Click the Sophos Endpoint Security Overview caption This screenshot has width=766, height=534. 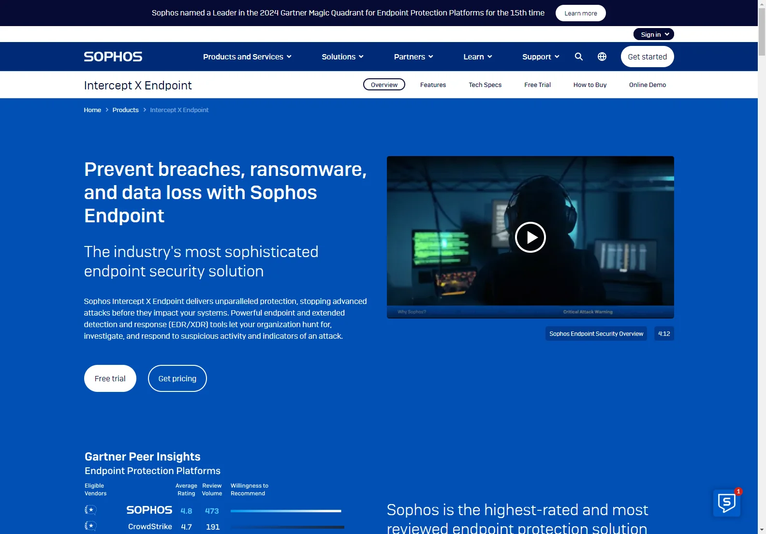point(596,333)
